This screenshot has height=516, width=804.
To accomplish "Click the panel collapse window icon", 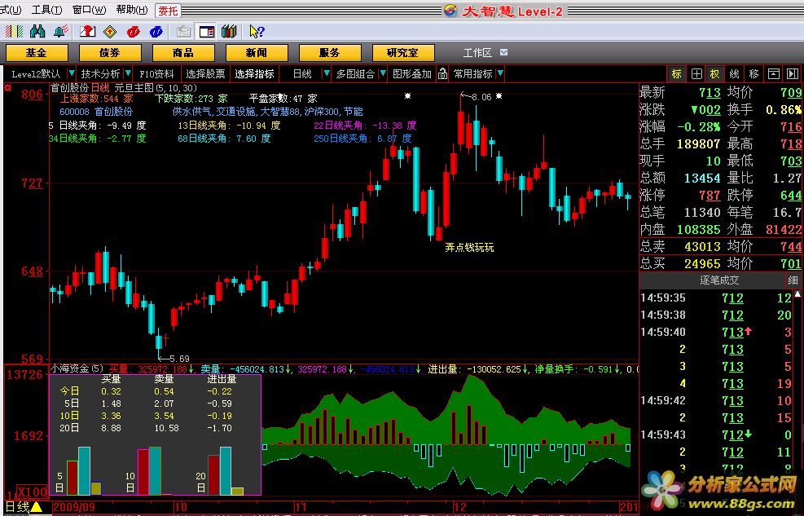I will point(773,74).
